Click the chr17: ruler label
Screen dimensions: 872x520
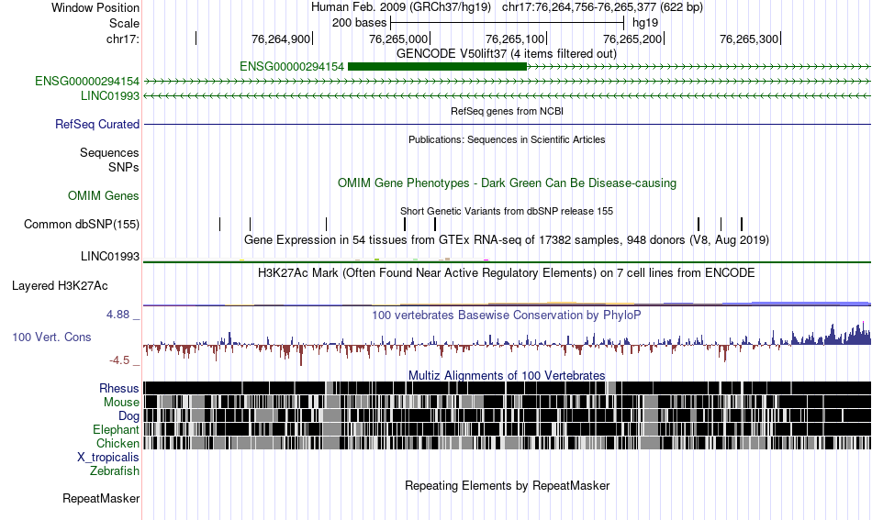click(122, 39)
